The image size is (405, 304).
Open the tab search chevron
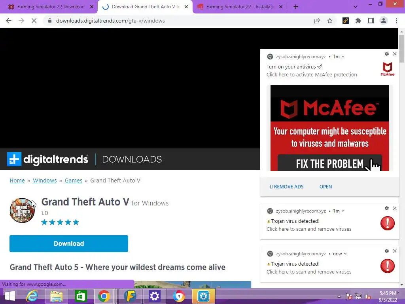pyautogui.click(x=356, y=7)
